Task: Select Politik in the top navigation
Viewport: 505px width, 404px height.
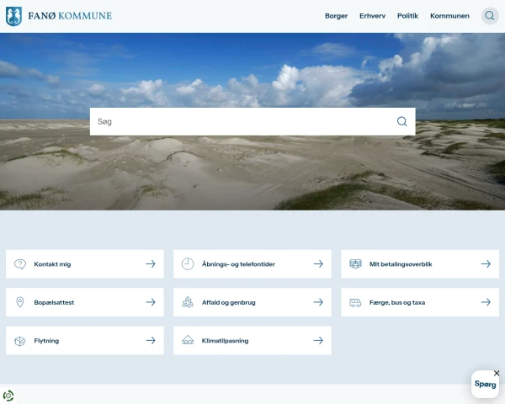Action: 407,16
